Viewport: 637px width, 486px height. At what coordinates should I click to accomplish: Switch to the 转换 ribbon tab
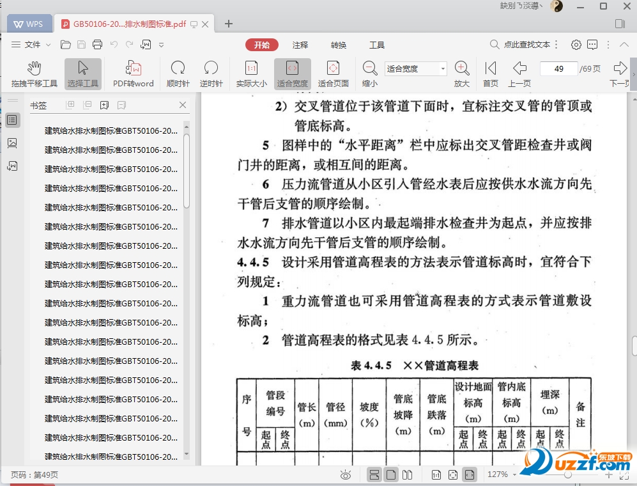tap(339, 45)
